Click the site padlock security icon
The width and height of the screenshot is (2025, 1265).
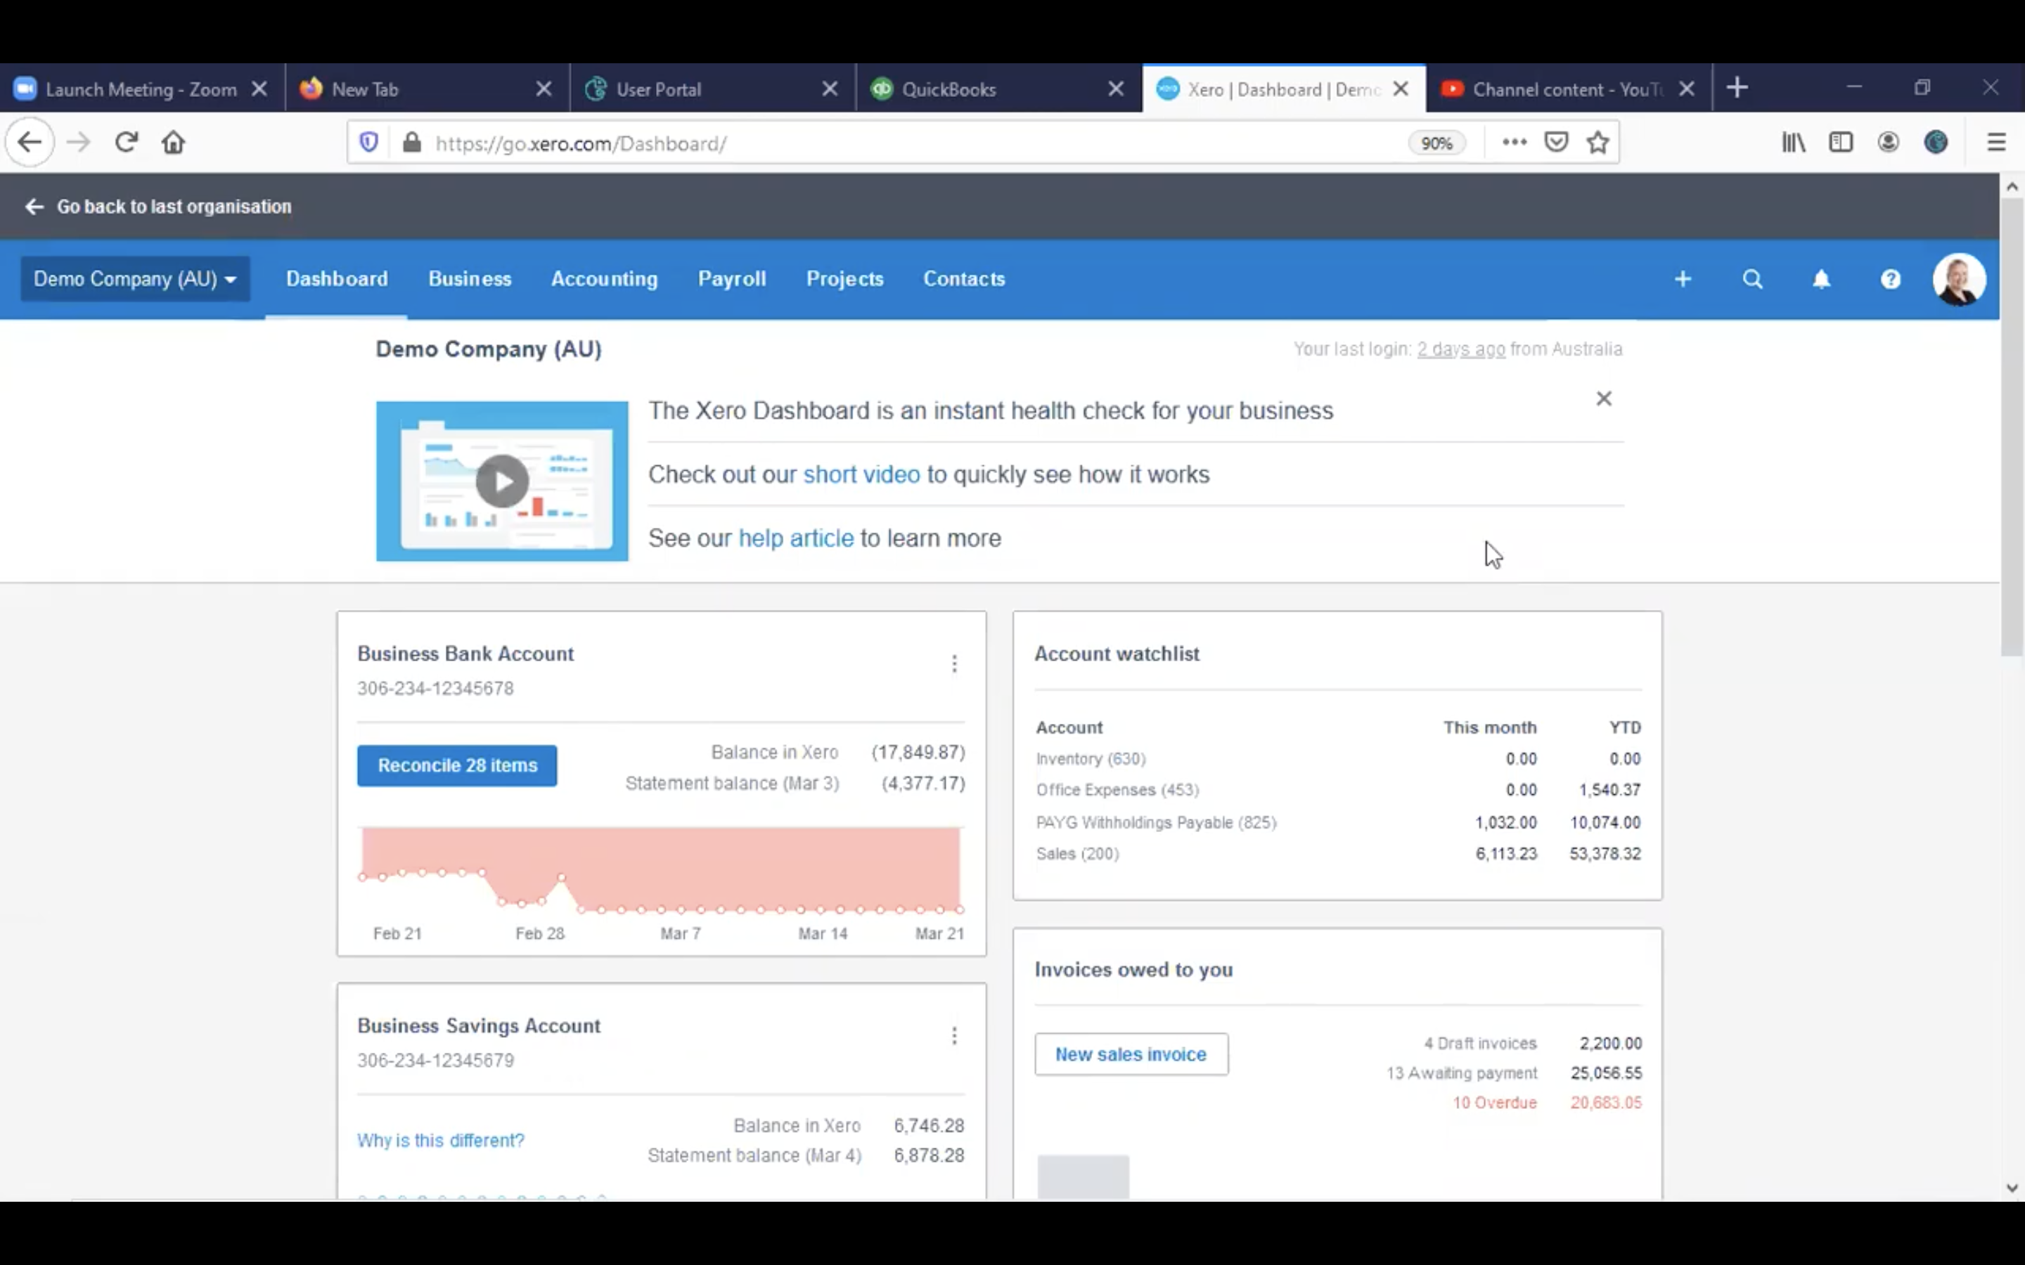411,142
